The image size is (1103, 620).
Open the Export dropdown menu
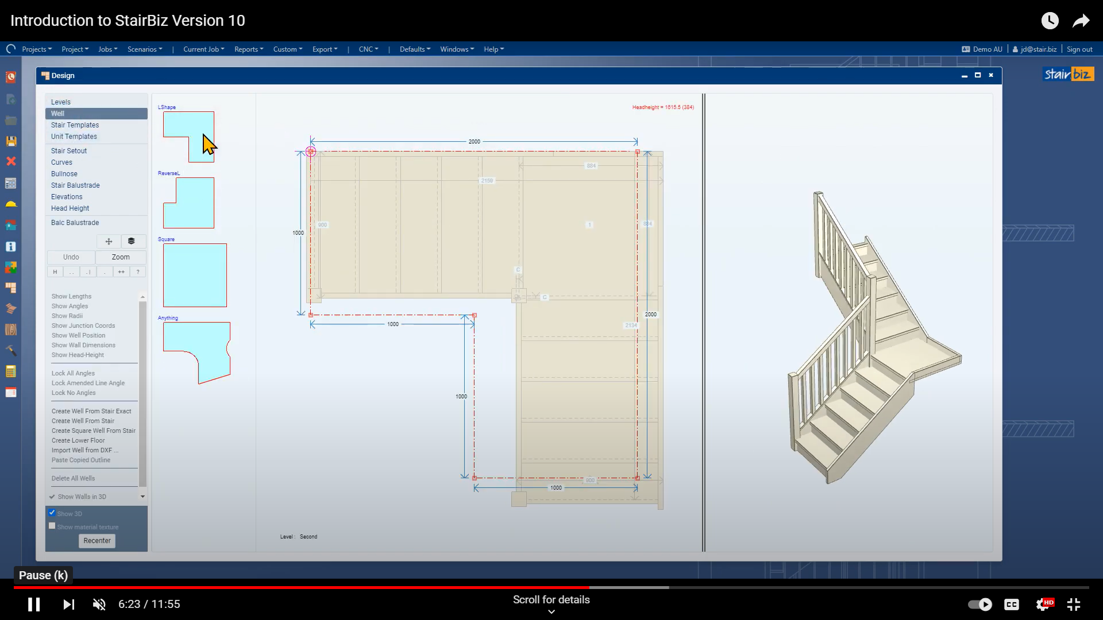tap(325, 49)
